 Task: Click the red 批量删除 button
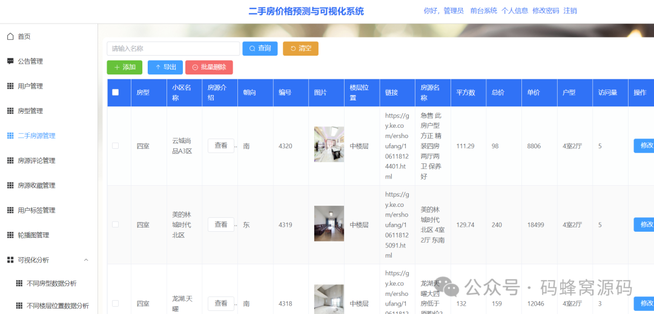pos(209,68)
